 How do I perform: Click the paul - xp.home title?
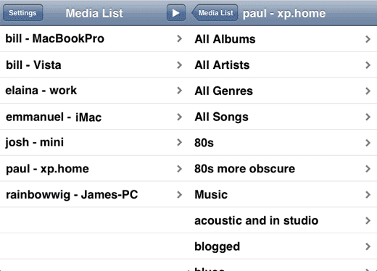[x=284, y=14]
